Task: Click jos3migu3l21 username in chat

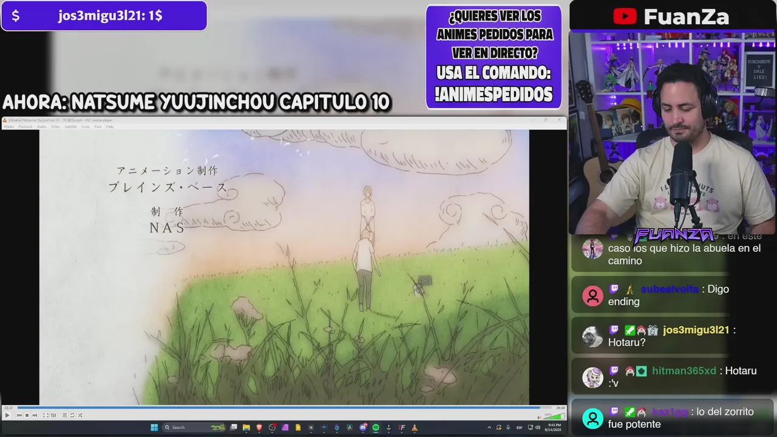Action: point(696,330)
